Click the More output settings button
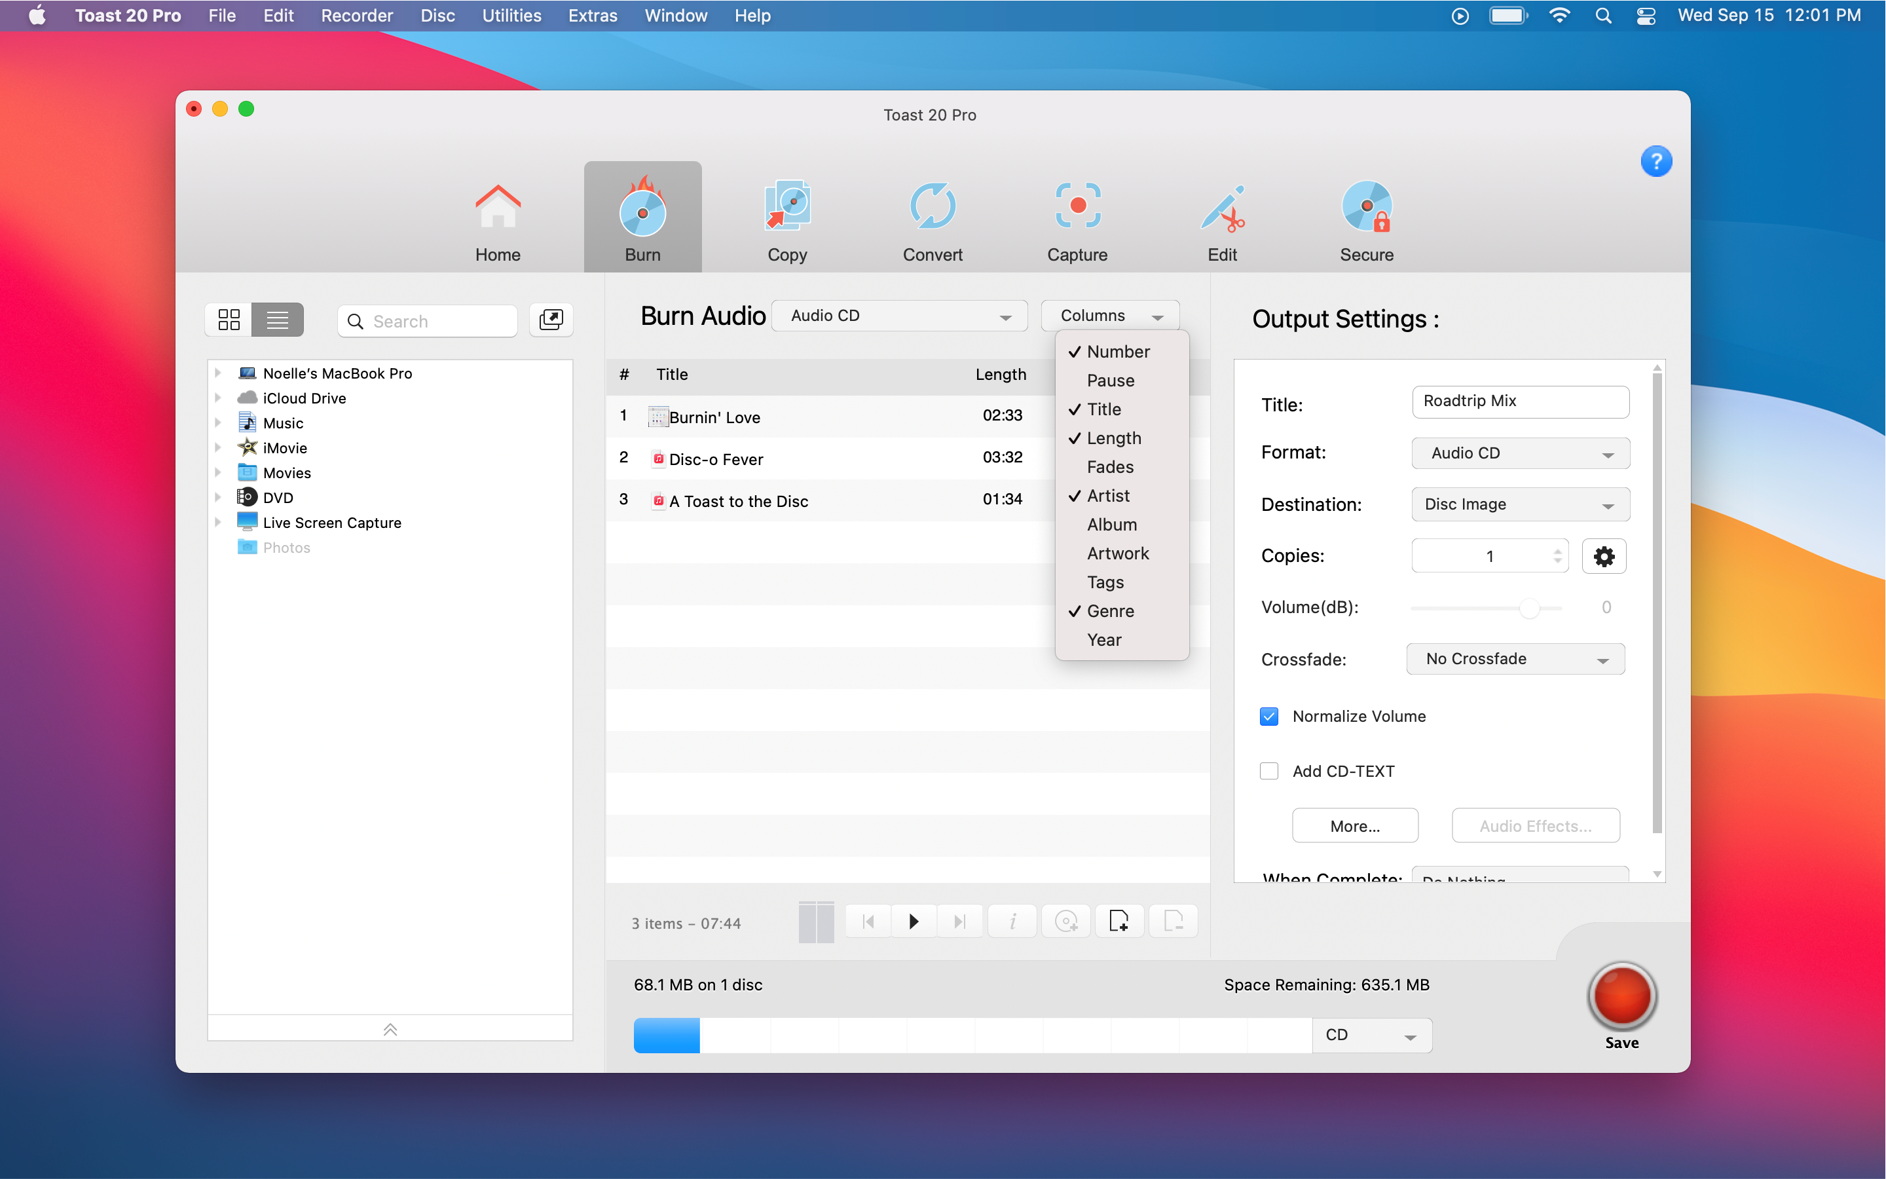 [1355, 826]
